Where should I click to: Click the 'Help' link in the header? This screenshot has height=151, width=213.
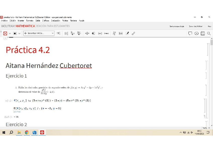coord(209,26)
